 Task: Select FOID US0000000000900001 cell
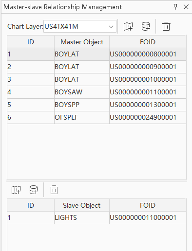(148, 67)
